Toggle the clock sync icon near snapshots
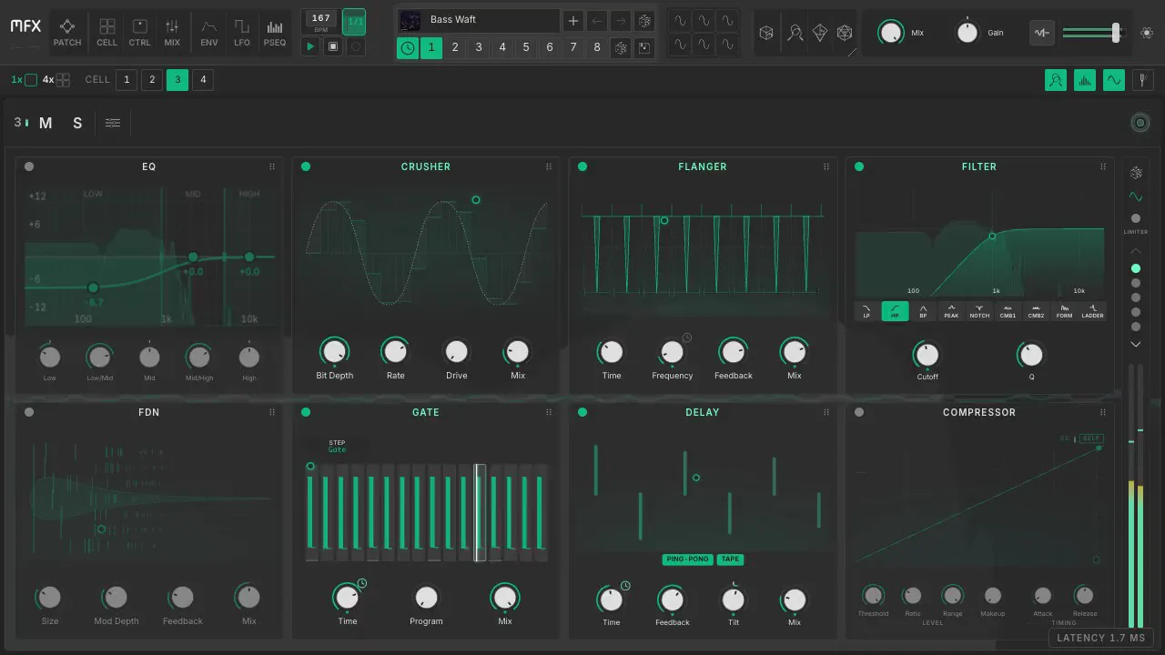Screen dimensions: 1165x655 tap(408, 48)
